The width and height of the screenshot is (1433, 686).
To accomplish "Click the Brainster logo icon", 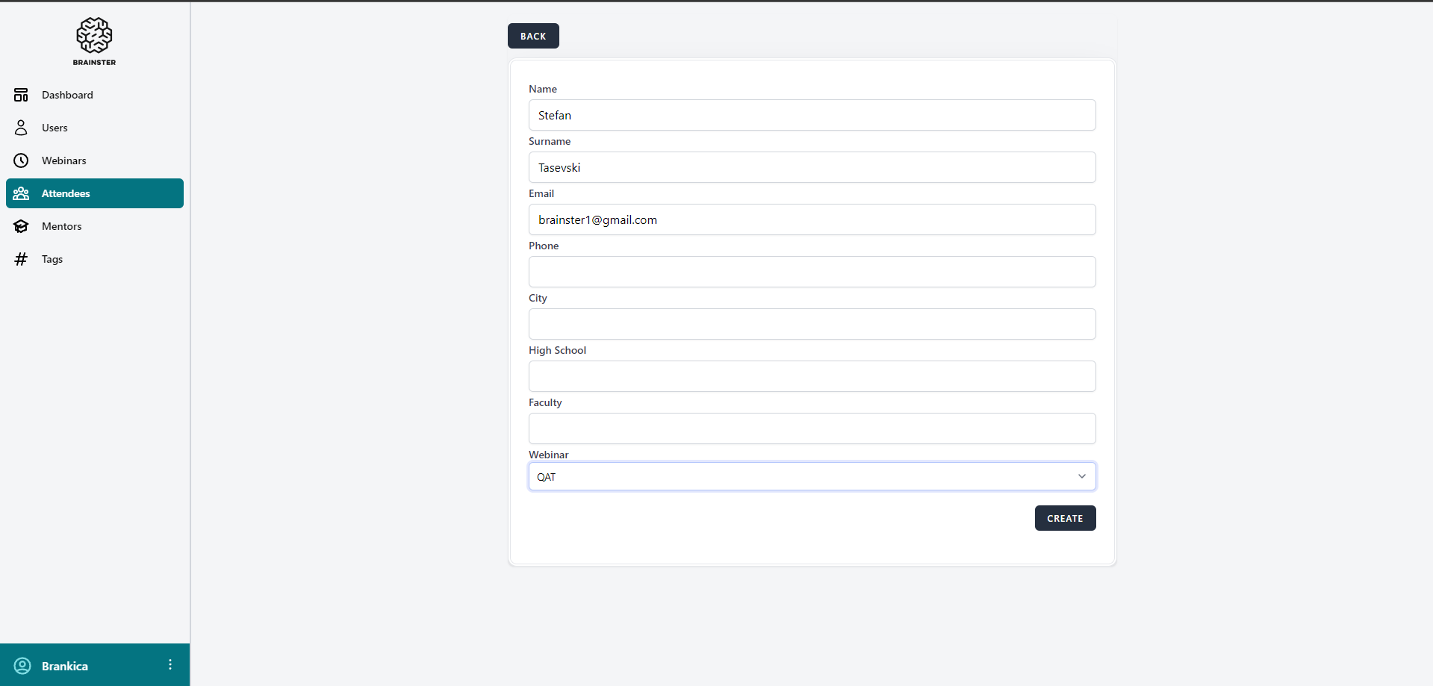I will (x=94, y=36).
